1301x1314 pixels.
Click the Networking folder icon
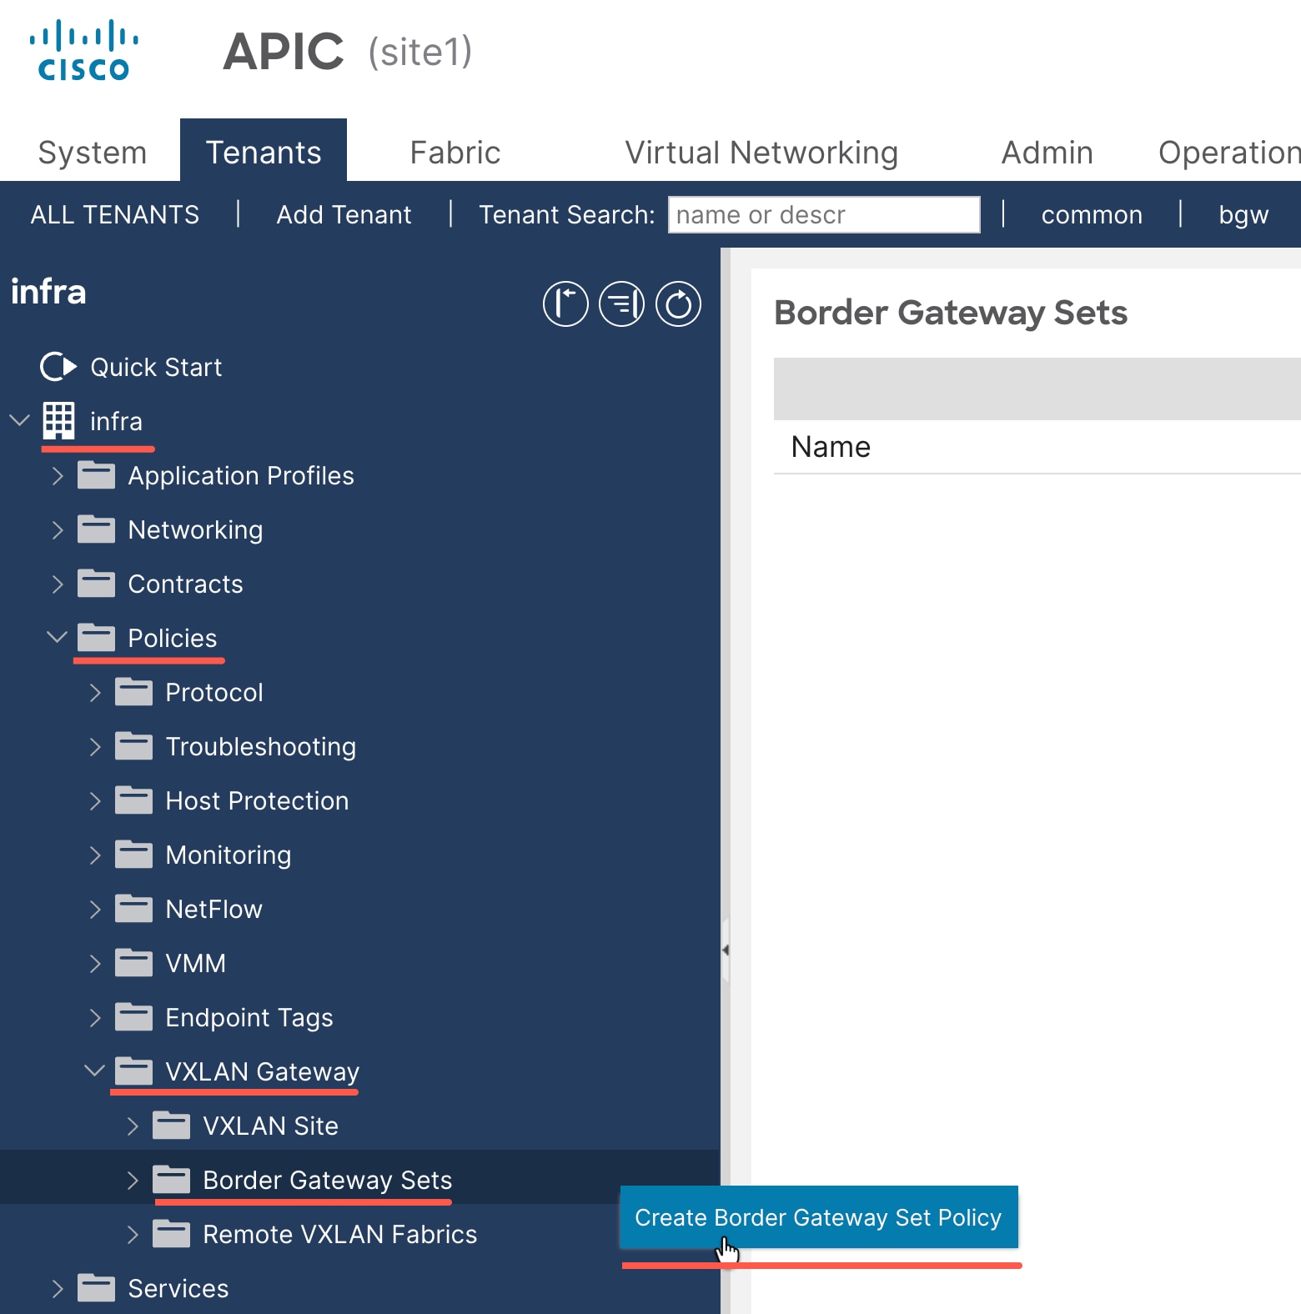point(96,529)
